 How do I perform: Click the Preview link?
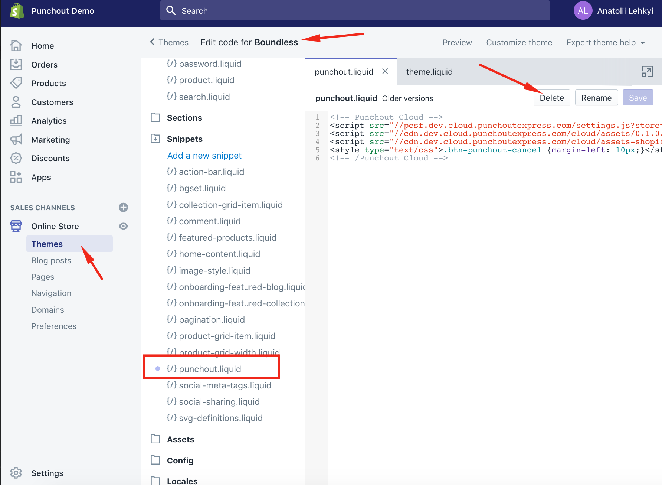point(457,42)
